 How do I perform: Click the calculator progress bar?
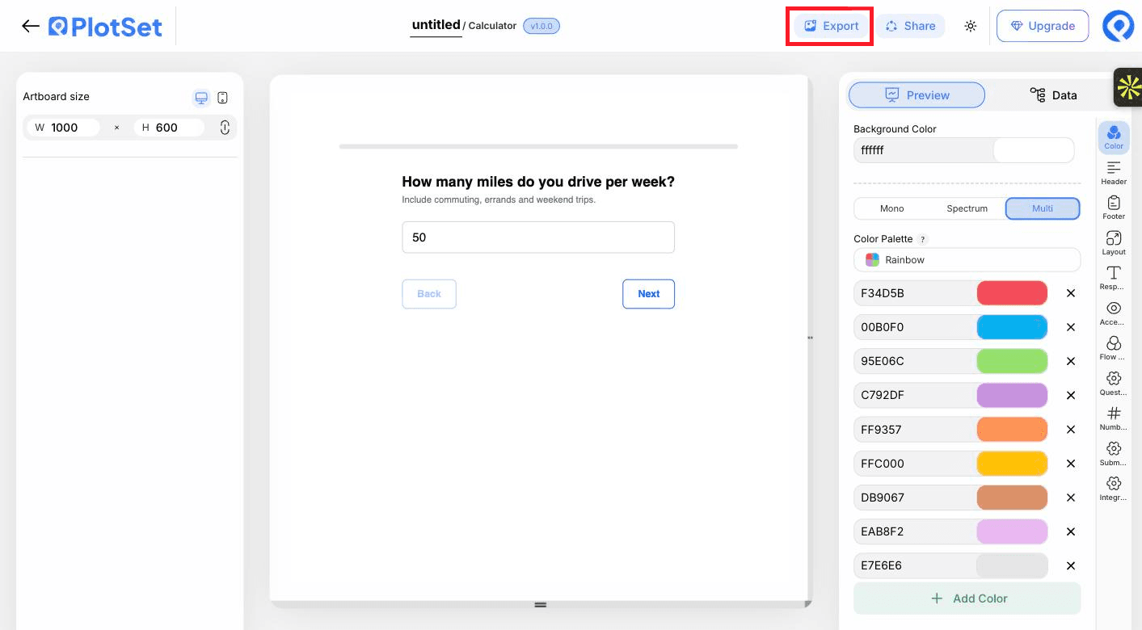coord(538,146)
